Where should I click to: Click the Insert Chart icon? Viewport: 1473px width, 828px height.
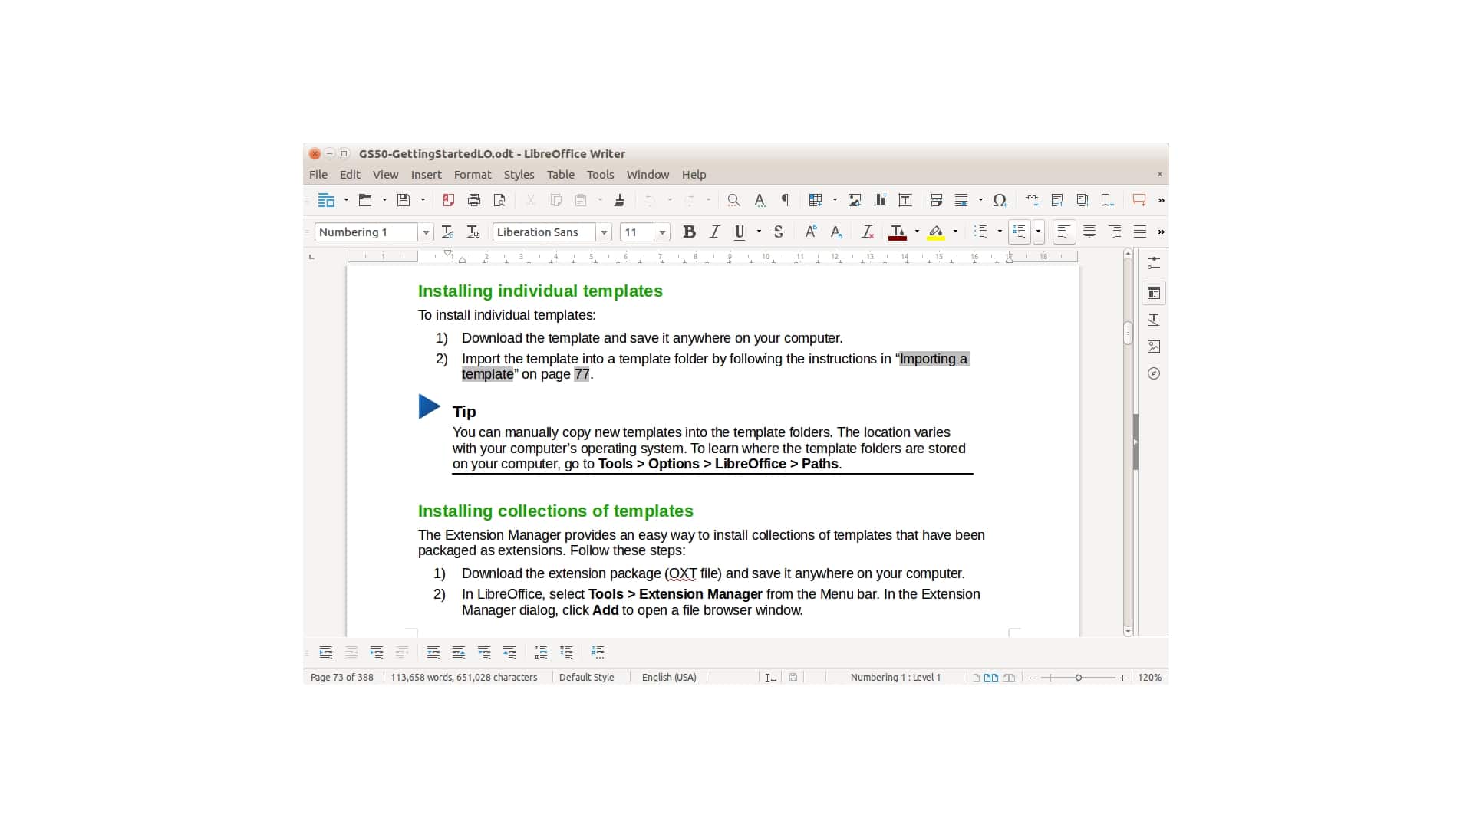(879, 199)
